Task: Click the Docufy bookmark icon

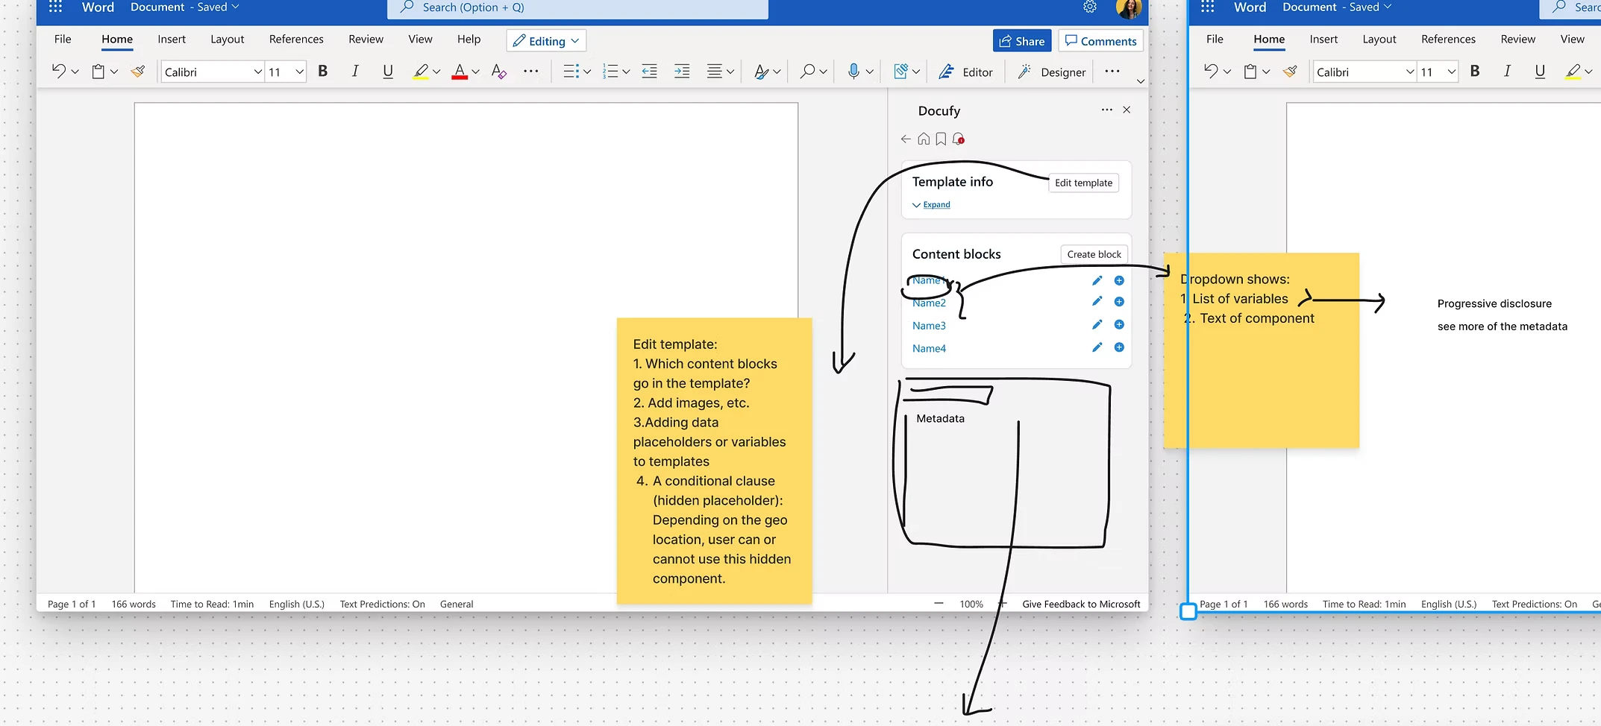Action: coord(941,139)
